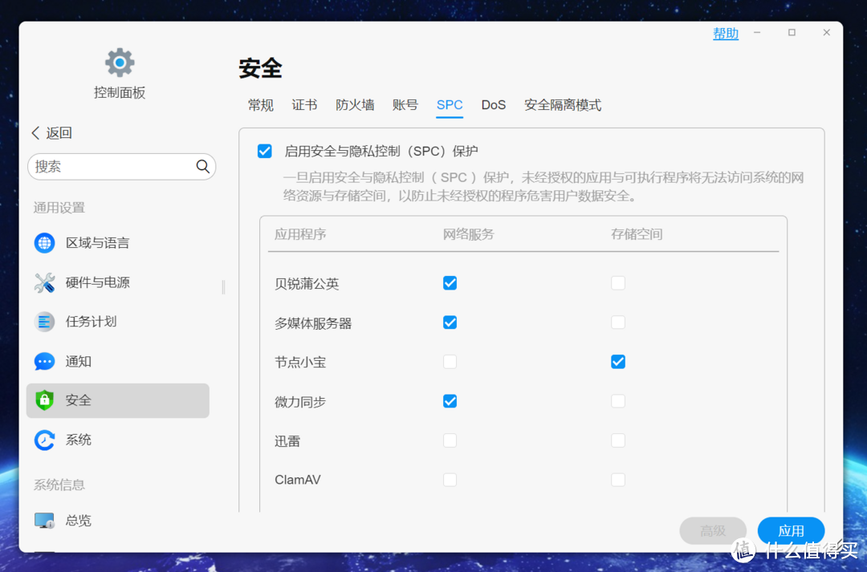Open Hardware & Power tools icon
Image resolution: width=867 pixels, height=572 pixels.
click(44, 282)
